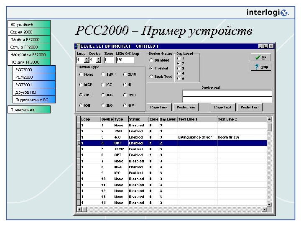Set Device Status to Enabled

[151, 68]
